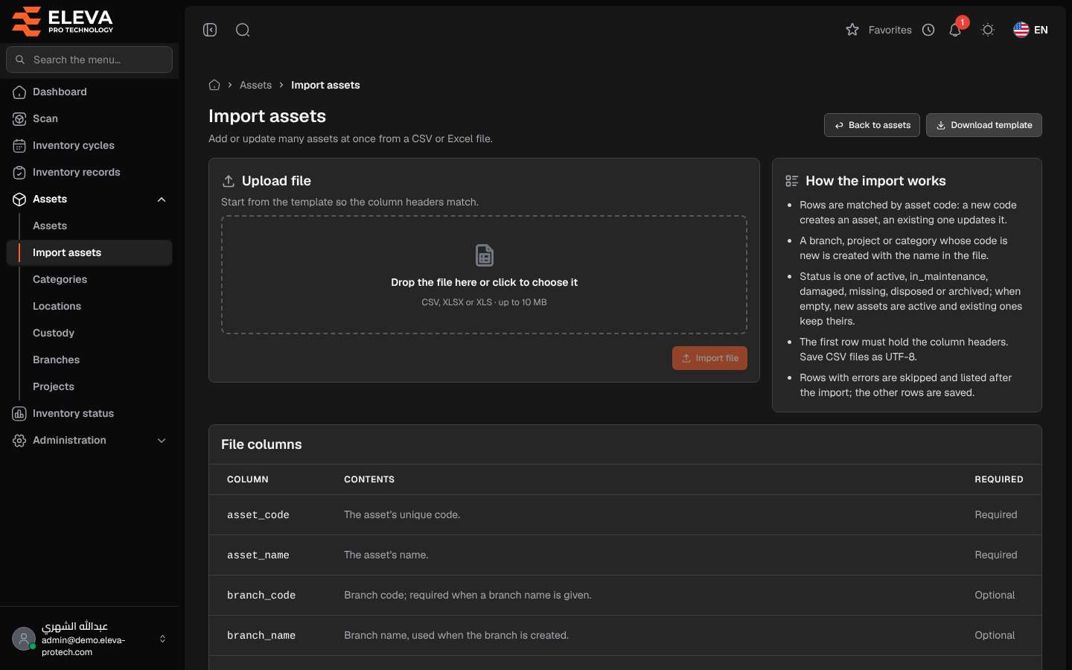1072x670 pixels.
Task: Click the admin email address text
Action: [83, 646]
